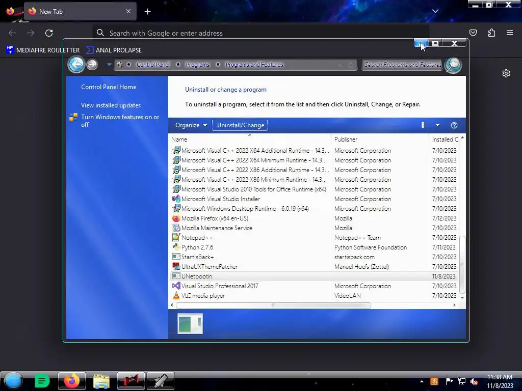Select Visual Studio 2010 Tools for Office Runtime

pyautogui.click(x=315, y=189)
